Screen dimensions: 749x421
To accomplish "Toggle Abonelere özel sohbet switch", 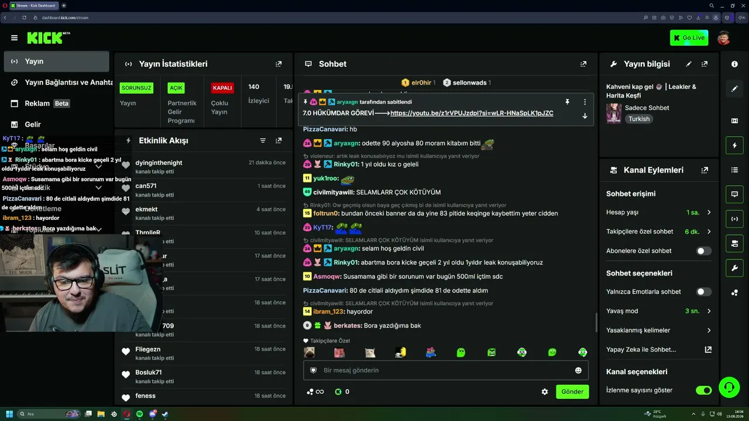I will click(703, 251).
